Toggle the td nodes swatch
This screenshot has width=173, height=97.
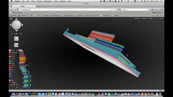click(x=10, y=70)
